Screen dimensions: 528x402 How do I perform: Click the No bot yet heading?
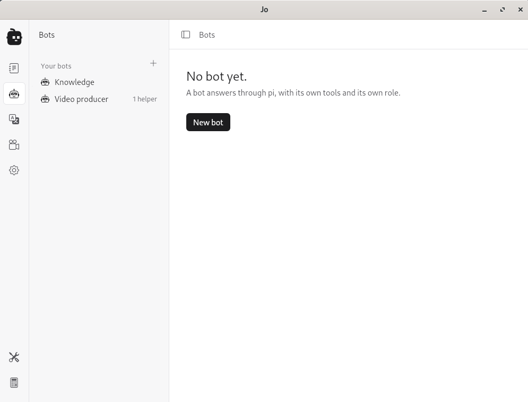[x=217, y=76]
